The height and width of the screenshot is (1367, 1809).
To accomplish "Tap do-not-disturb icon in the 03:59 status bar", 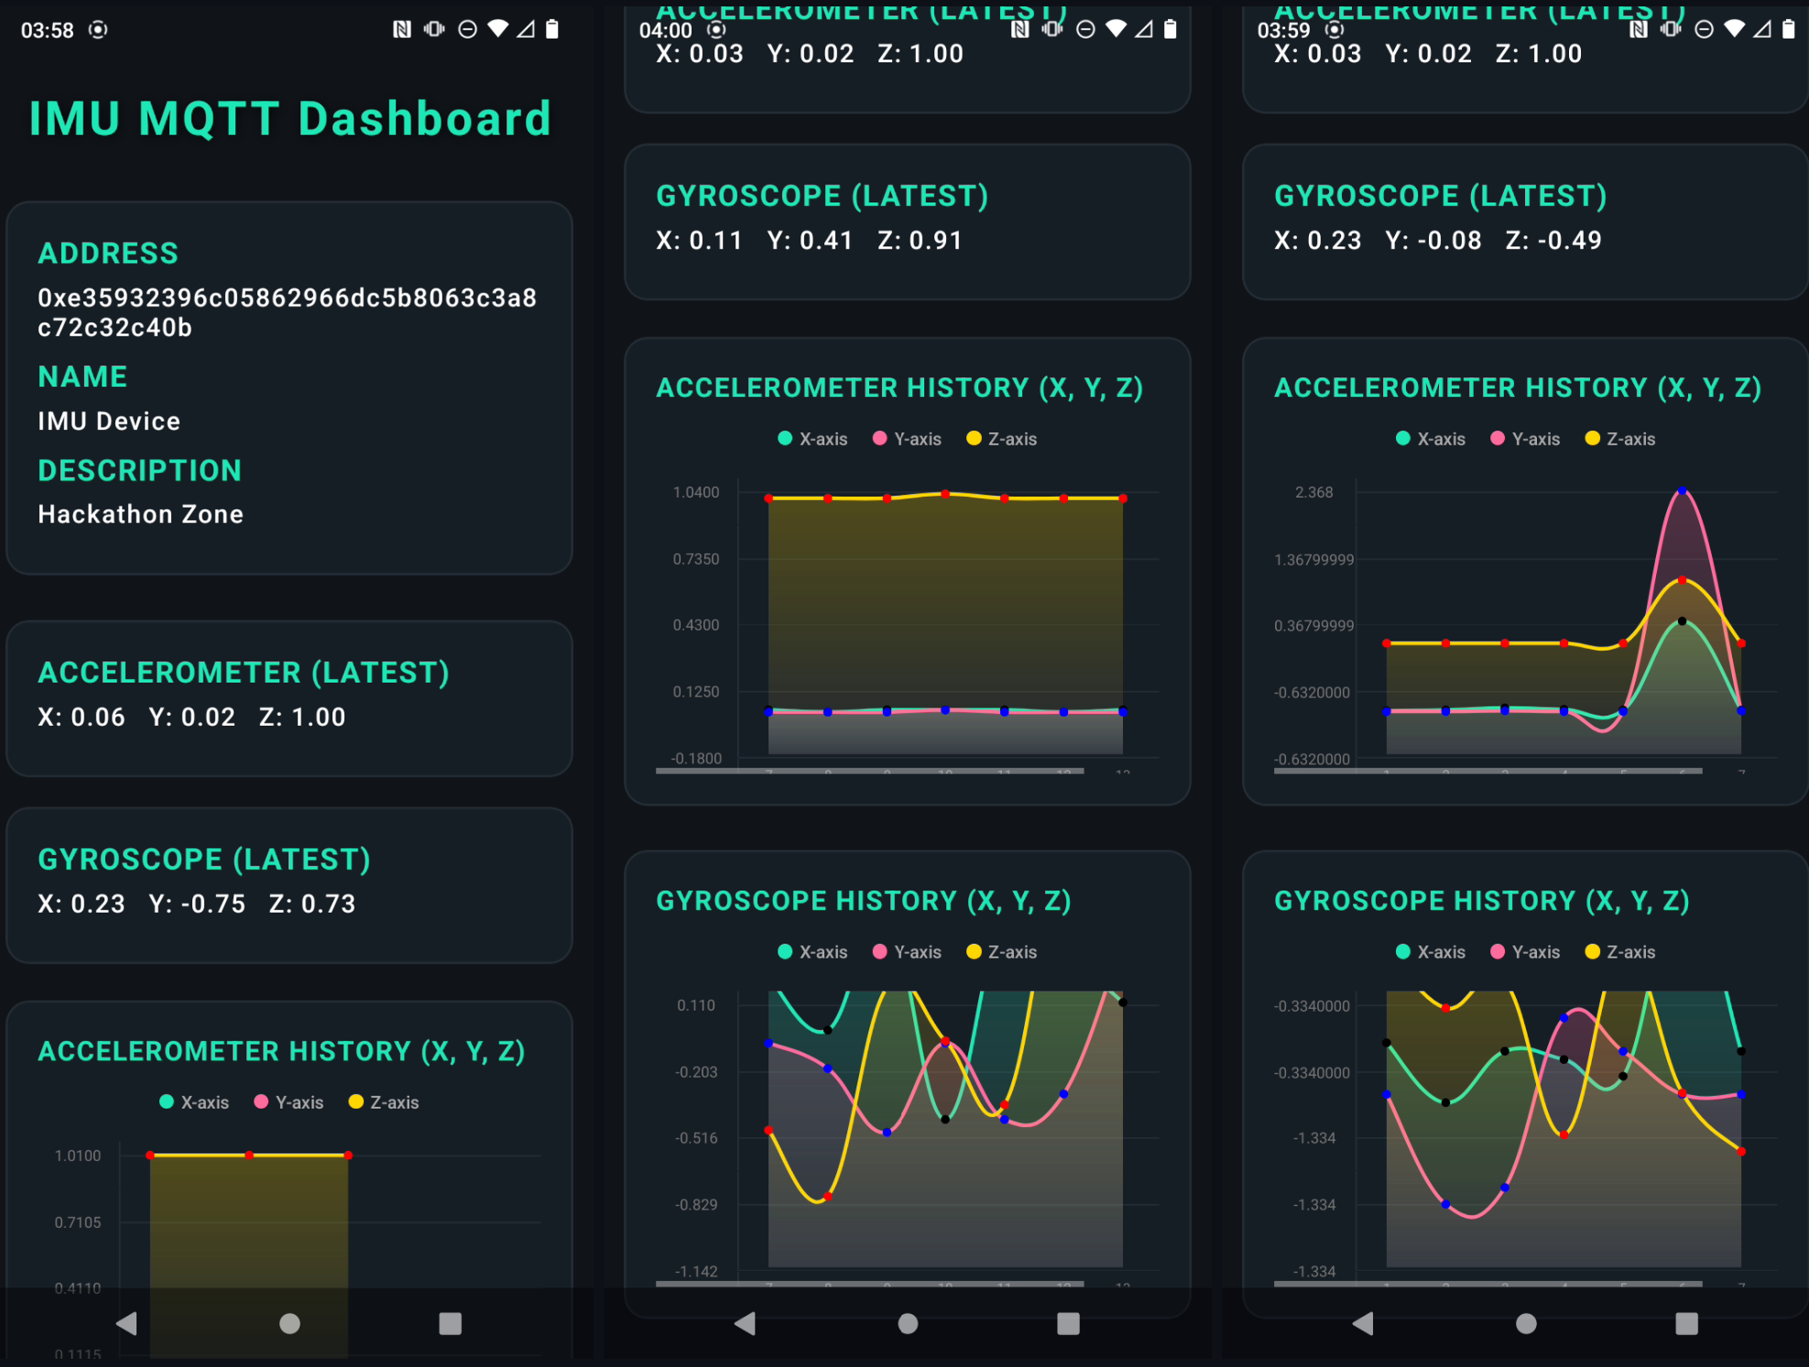I will [x=1704, y=29].
